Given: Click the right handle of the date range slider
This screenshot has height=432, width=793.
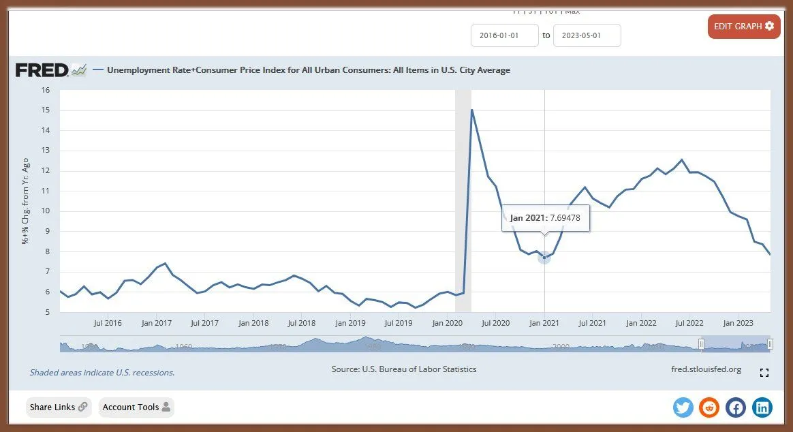Looking at the screenshot, I should (769, 344).
